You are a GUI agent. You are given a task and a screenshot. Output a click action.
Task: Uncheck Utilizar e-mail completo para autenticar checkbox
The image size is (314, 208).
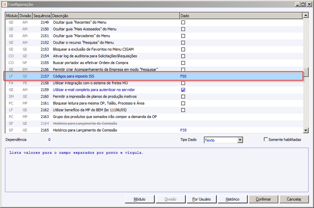(x=183, y=90)
